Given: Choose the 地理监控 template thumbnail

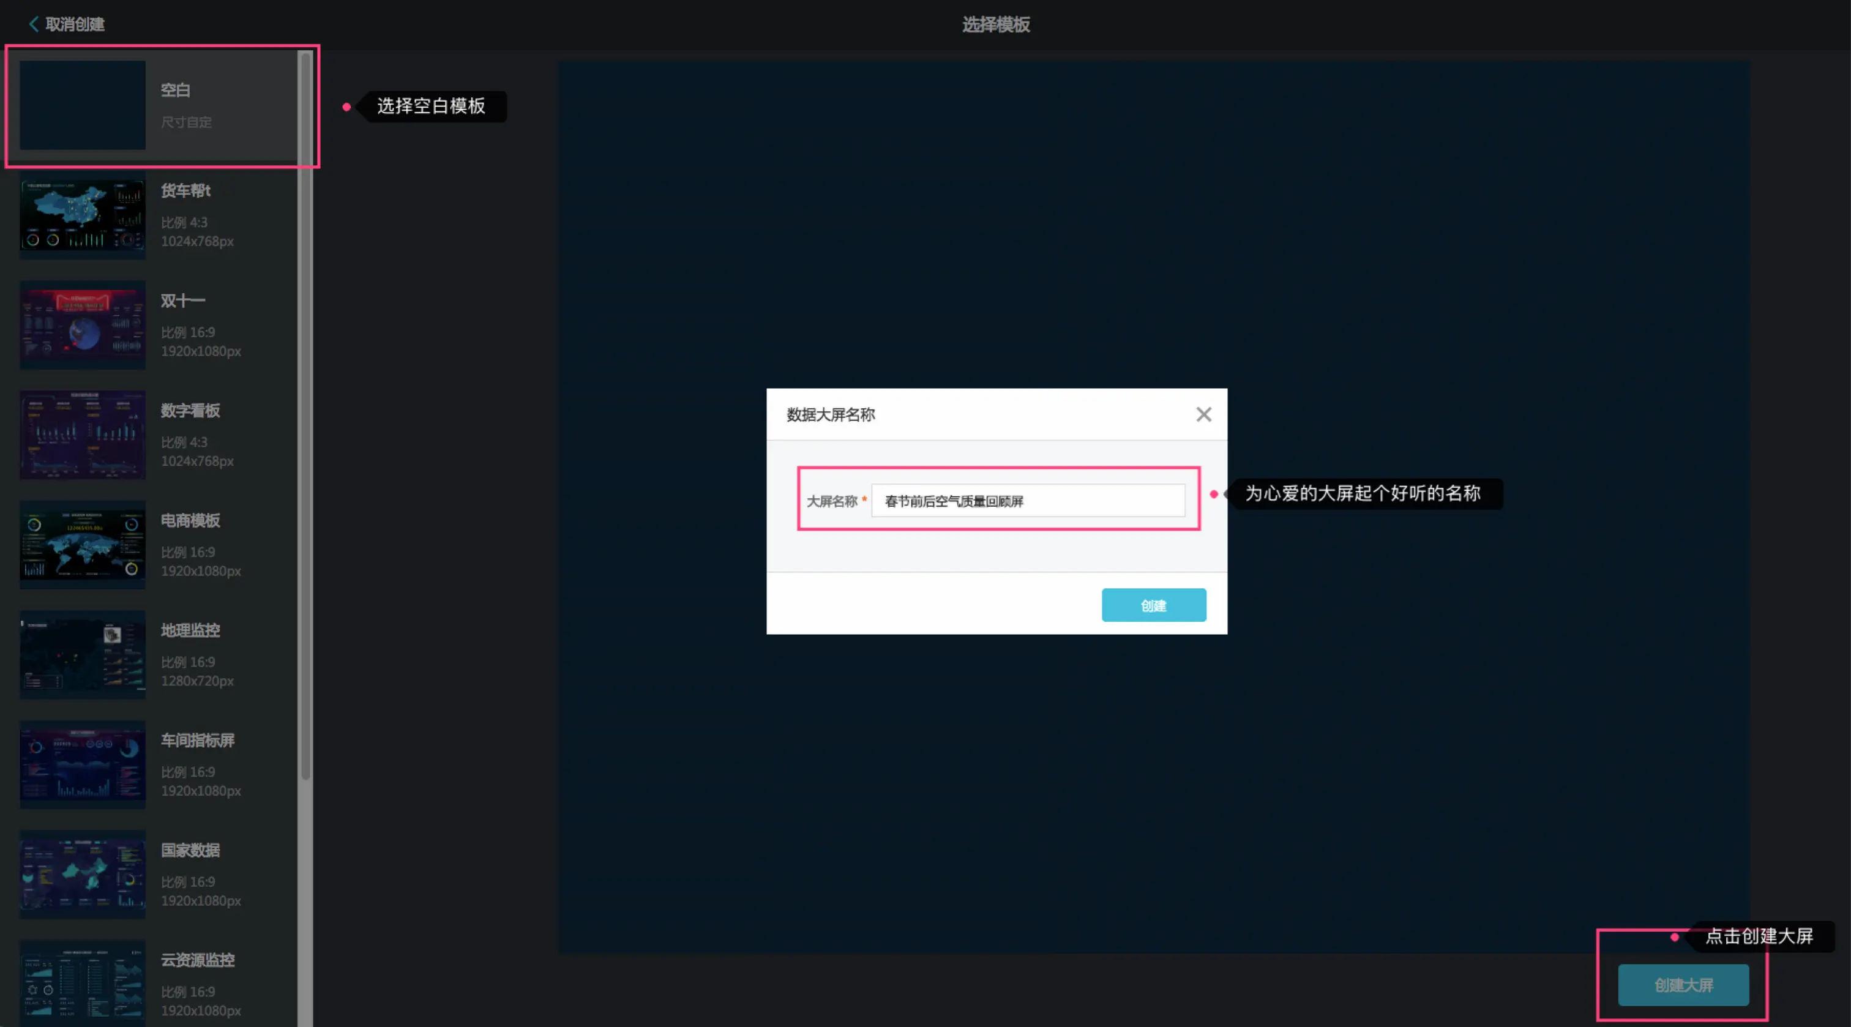Looking at the screenshot, I should coord(83,655).
